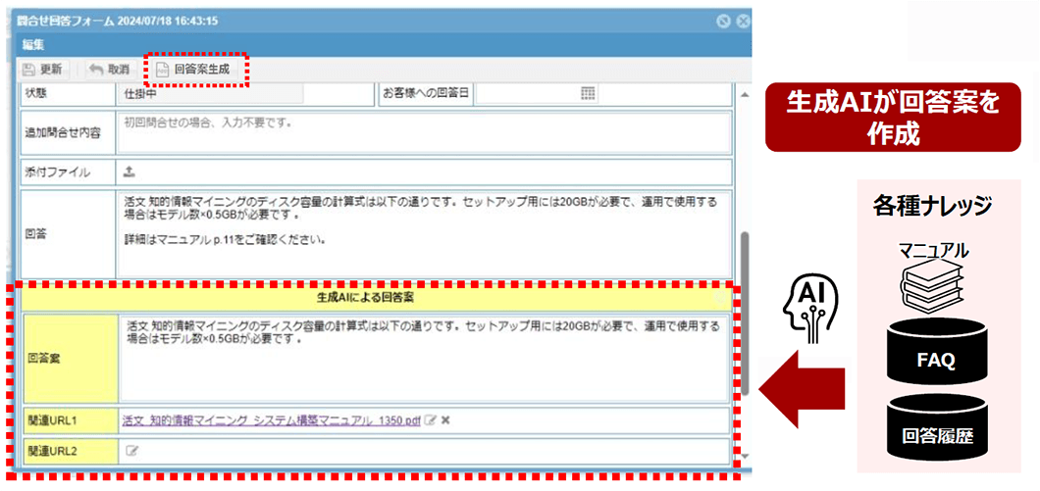The height and width of the screenshot is (491, 1040).
Task: Click the edit icon for 関連URL2
Action: pyautogui.click(x=132, y=451)
